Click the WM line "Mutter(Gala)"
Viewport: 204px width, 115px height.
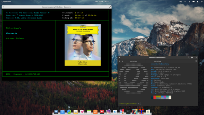click(x=158, y=82)
